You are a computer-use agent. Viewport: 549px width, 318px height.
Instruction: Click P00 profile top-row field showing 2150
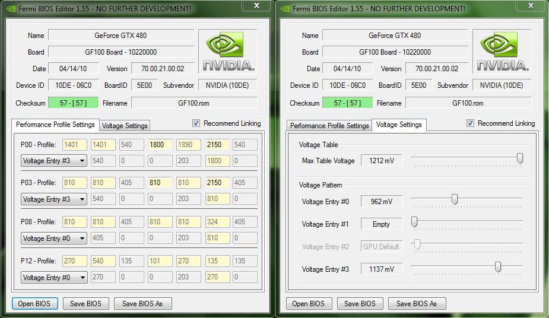(217, 145)
